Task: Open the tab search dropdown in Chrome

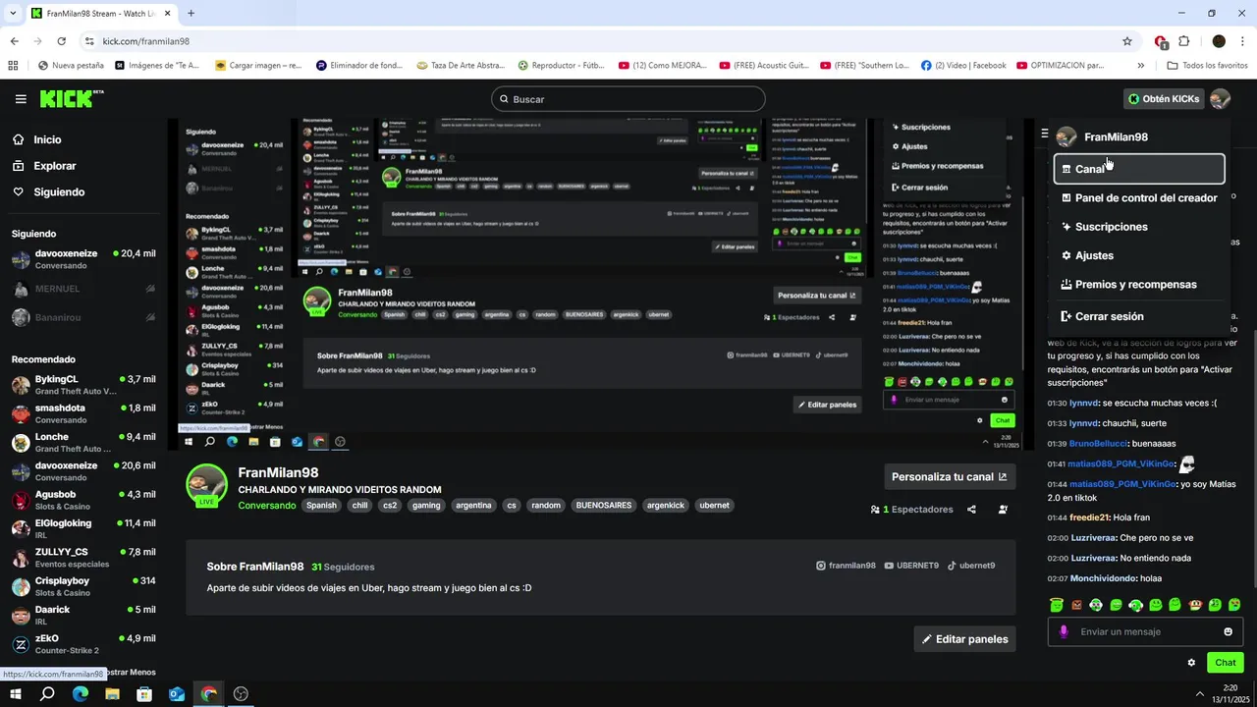Action: 13,14
